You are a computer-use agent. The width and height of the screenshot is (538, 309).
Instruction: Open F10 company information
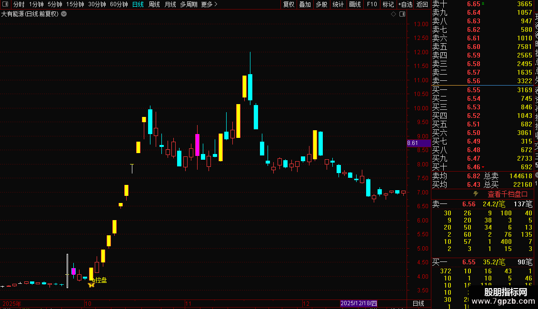point(371,4)
